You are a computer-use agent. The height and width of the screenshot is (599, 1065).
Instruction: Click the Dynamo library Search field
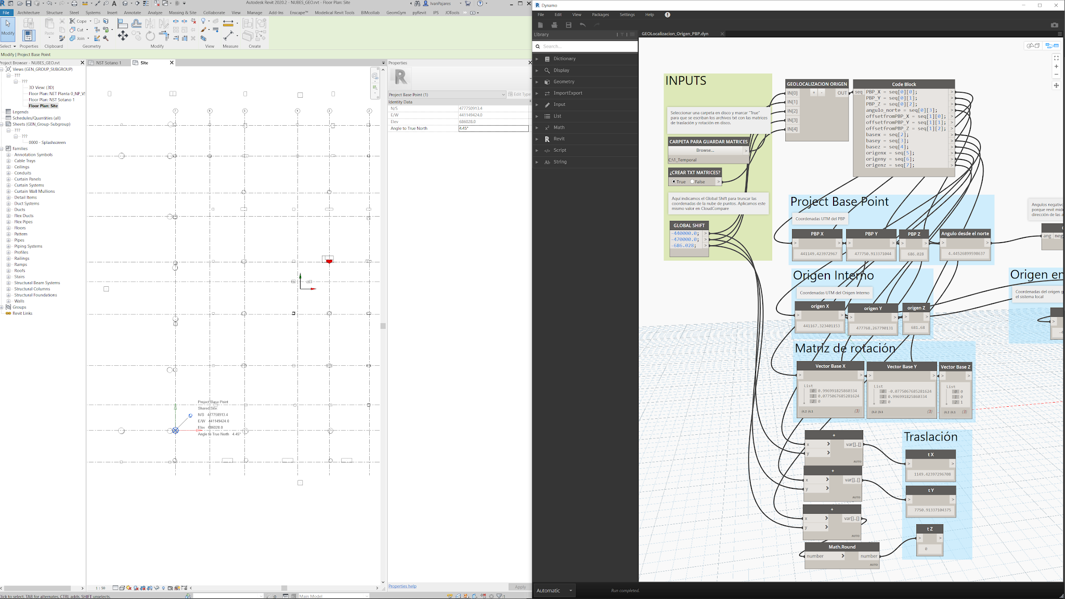point(585,46)
